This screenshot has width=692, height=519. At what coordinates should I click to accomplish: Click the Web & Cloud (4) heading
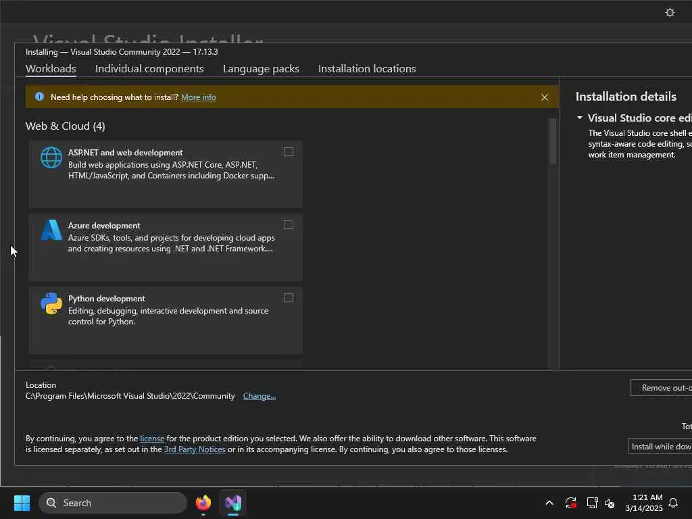(x=66, y=126)
